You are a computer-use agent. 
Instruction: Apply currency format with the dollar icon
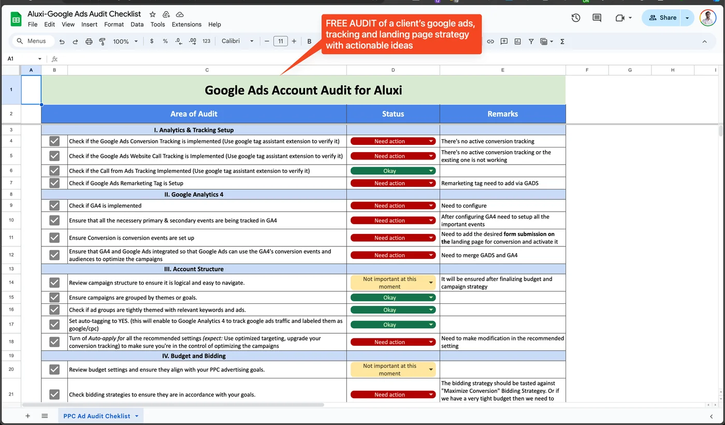[151, 41]
